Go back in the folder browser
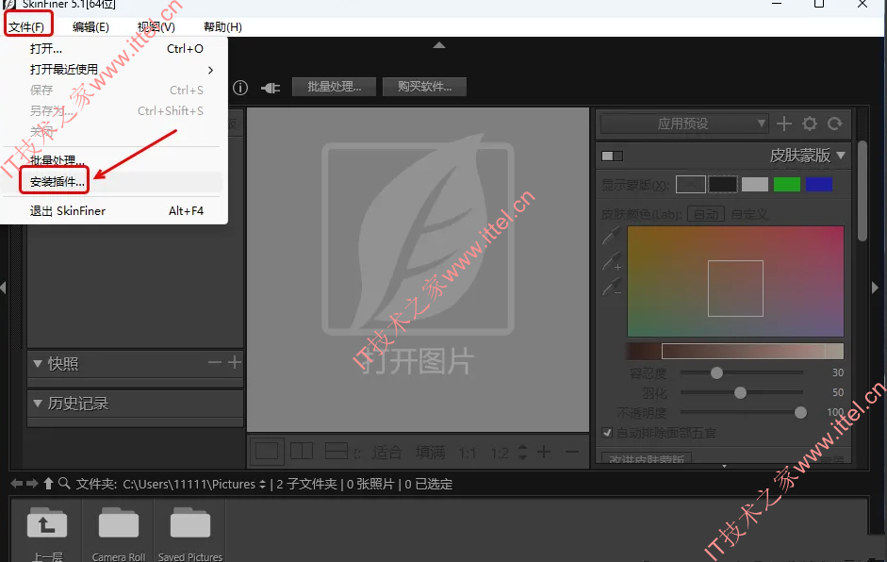This screenshot has height=562, width=887. pos(16,484)
